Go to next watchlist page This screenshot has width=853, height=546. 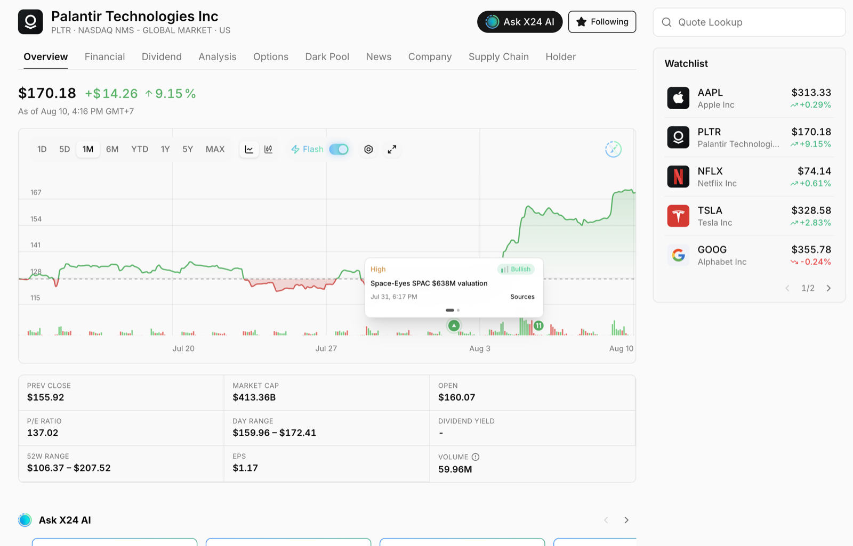tap(828, 288)
